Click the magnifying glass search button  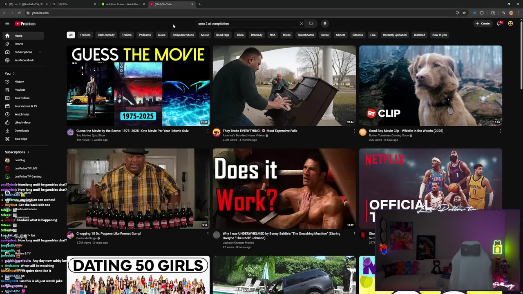[311, 24]
